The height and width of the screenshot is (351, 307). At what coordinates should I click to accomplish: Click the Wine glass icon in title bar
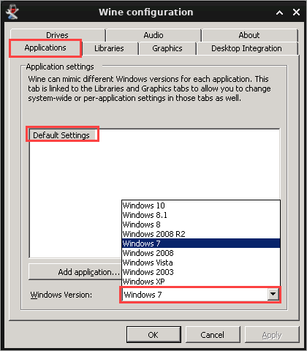12,12
